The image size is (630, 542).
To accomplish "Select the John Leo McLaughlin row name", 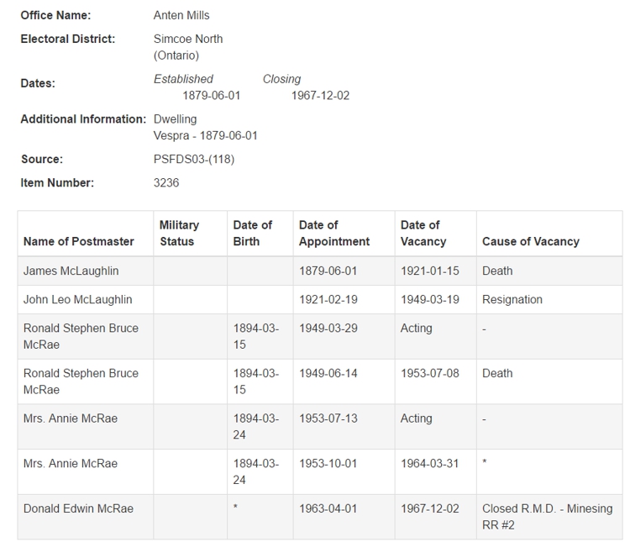I will pos(77,299).
